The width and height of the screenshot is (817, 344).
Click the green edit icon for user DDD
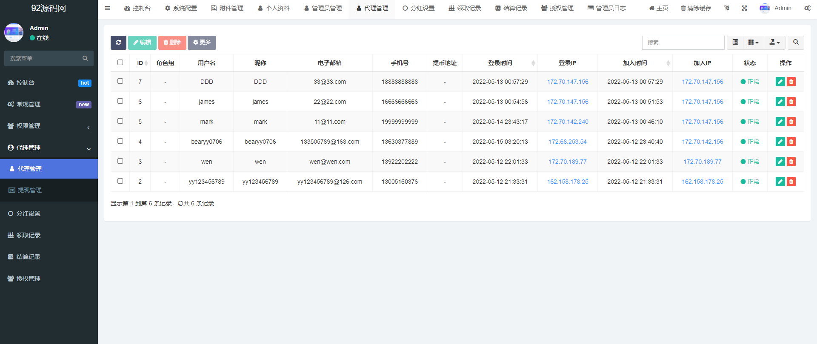click(780, 82)
